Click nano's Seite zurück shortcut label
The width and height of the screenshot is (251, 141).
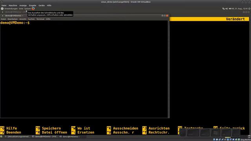pos(232,128)
